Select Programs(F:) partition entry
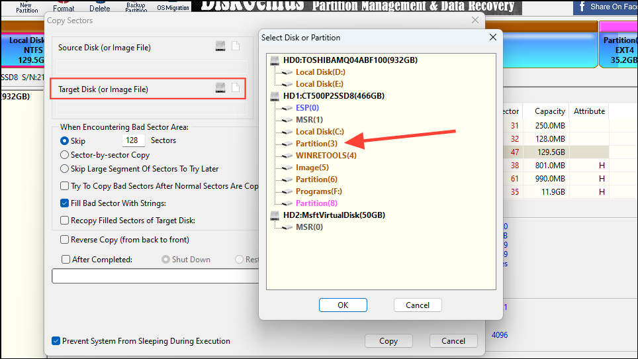 (319, 191)
